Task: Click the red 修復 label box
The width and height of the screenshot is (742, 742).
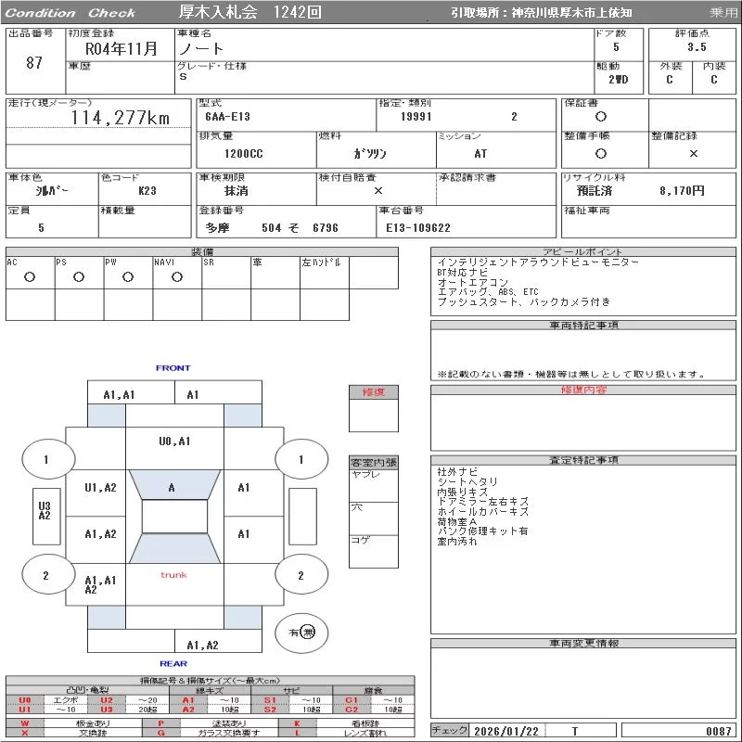Action: (374, 392)
